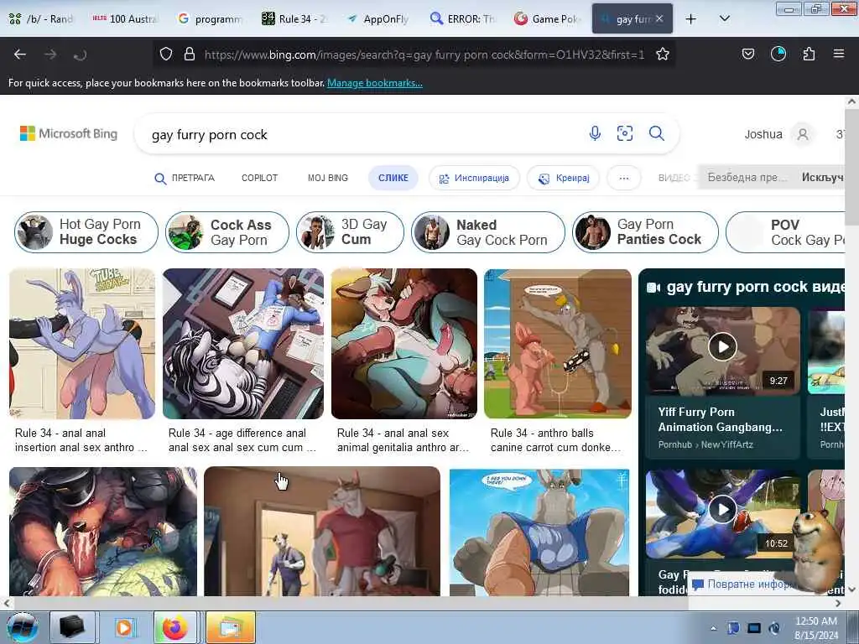This screenshot has width=859, height=644.
Task: Open a new tab with plus button
Action: pyautogui.click(x=691, y=18)
